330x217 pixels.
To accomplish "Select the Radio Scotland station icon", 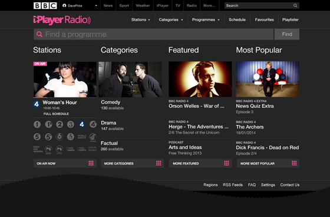I will pyautogui.click(x=93, y=137).
